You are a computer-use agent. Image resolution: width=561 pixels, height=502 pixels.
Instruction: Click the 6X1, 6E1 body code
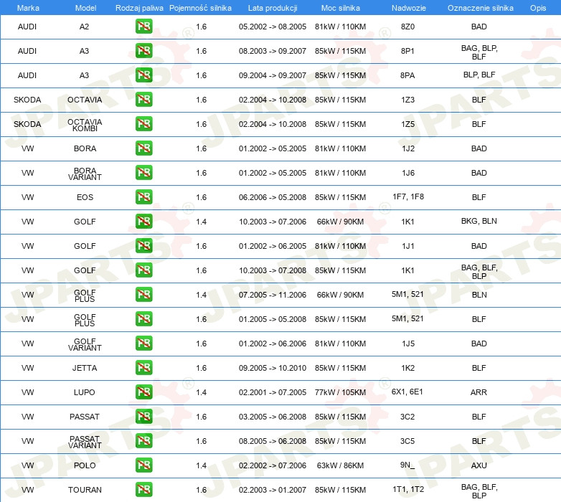pyautogui.click(x=407, y=392)
